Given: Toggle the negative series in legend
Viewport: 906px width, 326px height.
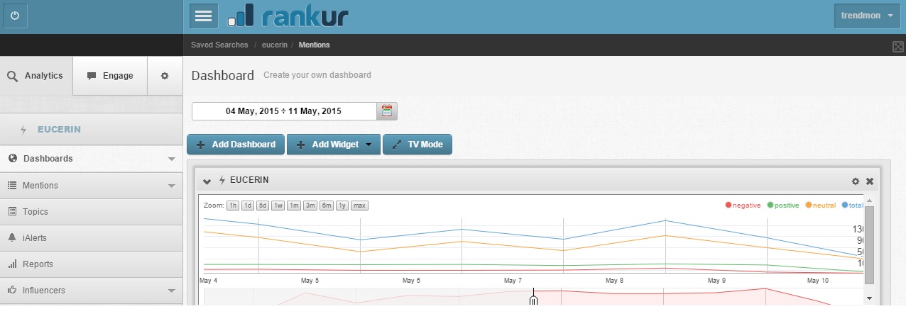Looking at the screenshot, I should [743, 206].
